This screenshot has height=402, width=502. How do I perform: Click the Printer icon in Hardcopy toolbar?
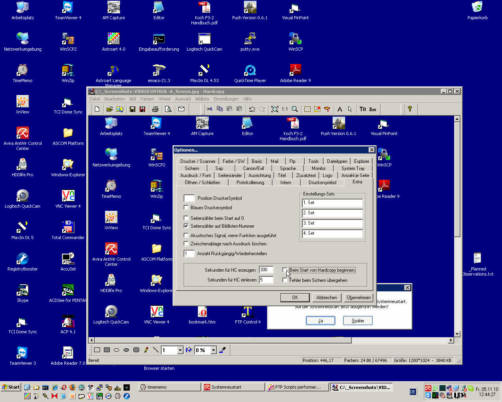coord(155,109)
